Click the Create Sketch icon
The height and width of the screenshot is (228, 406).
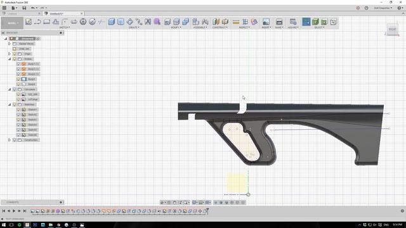tap(29, 22)
